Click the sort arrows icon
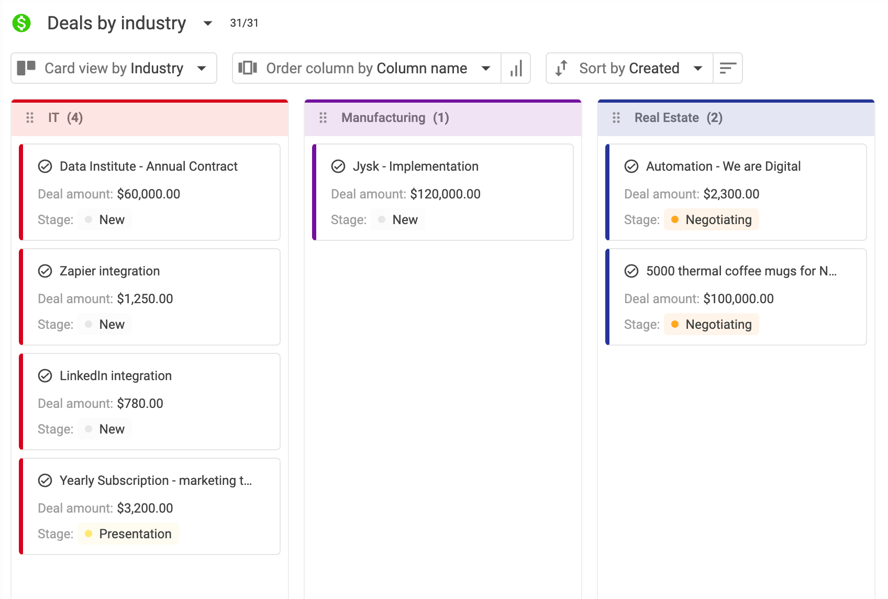The image size is (888, 599). (561, 68)
